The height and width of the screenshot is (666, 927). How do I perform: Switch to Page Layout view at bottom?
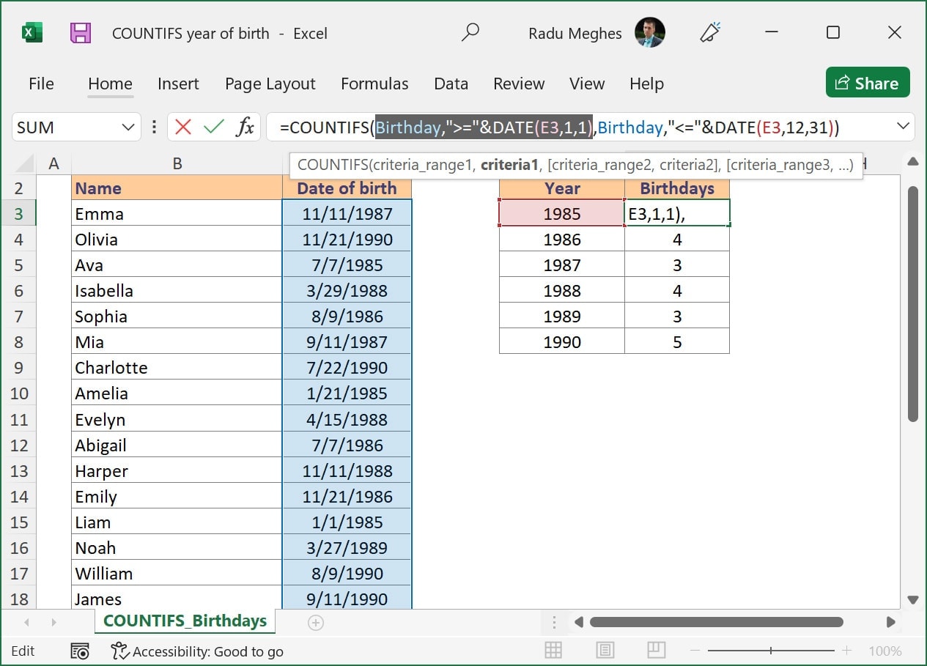click(x=604, y=651)
